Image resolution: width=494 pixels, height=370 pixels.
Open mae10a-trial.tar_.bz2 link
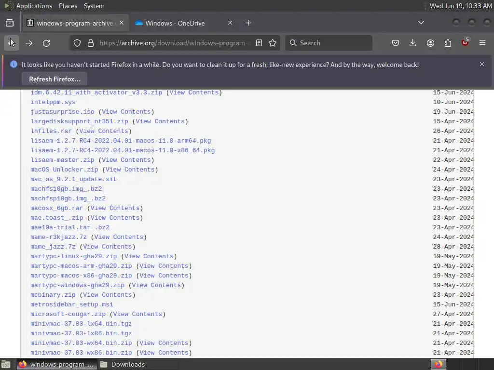point(70,227)
